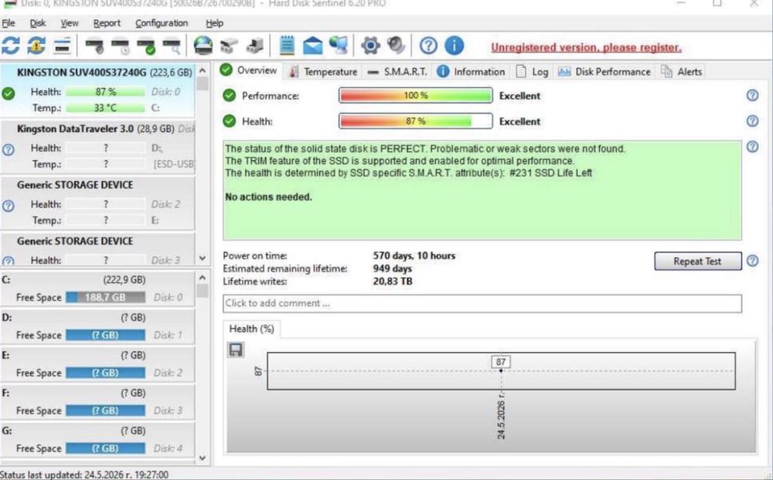This screenshot has width=773, height=480.
Task: Select the G: partition entry
Action: 97,440
